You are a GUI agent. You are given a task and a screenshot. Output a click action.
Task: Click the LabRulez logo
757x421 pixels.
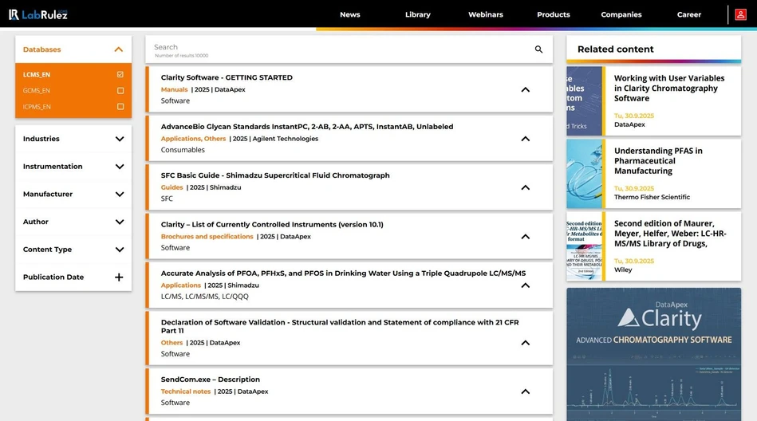click(x=38, y=14)
